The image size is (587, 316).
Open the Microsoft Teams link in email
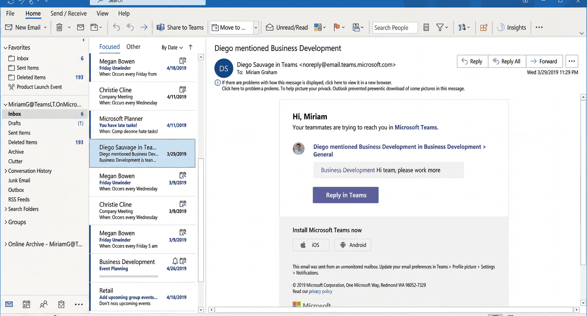416,128
